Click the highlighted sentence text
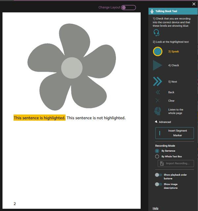The image size is (198, 211). (40, 118)
